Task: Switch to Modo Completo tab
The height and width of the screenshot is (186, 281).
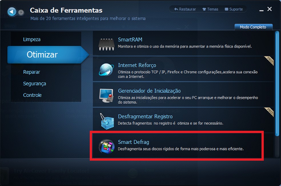Action: (254, 27)
